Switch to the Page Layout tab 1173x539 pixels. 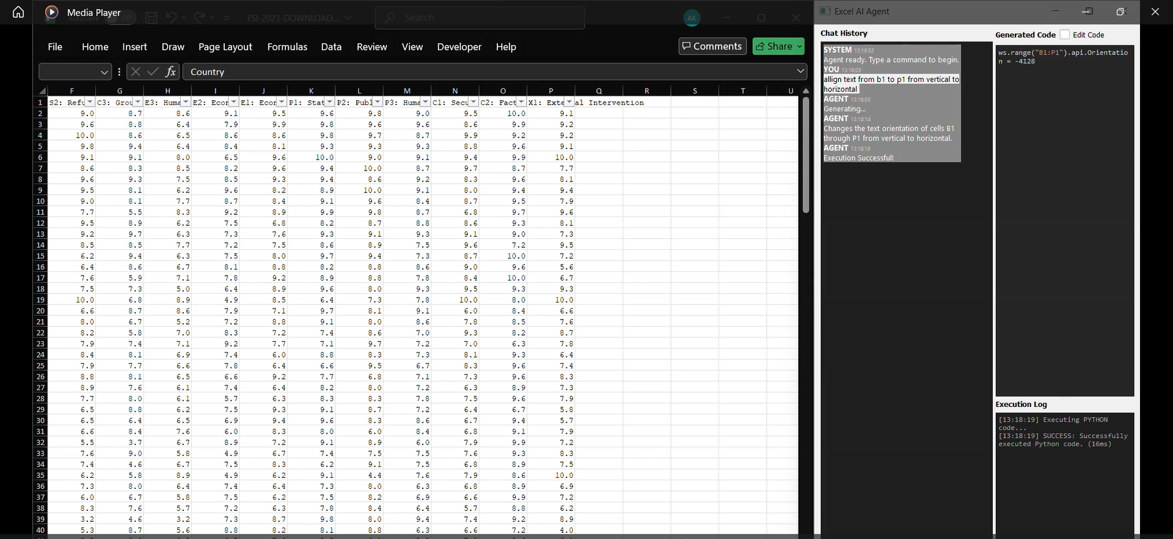tap(225, 46)
